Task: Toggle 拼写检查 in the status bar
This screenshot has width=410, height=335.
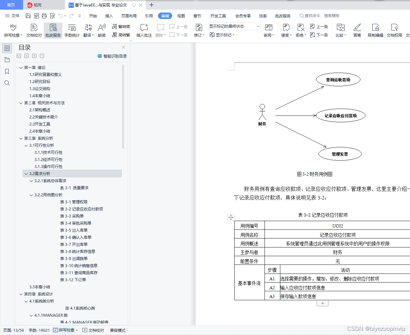Action: tap(65, 330)
